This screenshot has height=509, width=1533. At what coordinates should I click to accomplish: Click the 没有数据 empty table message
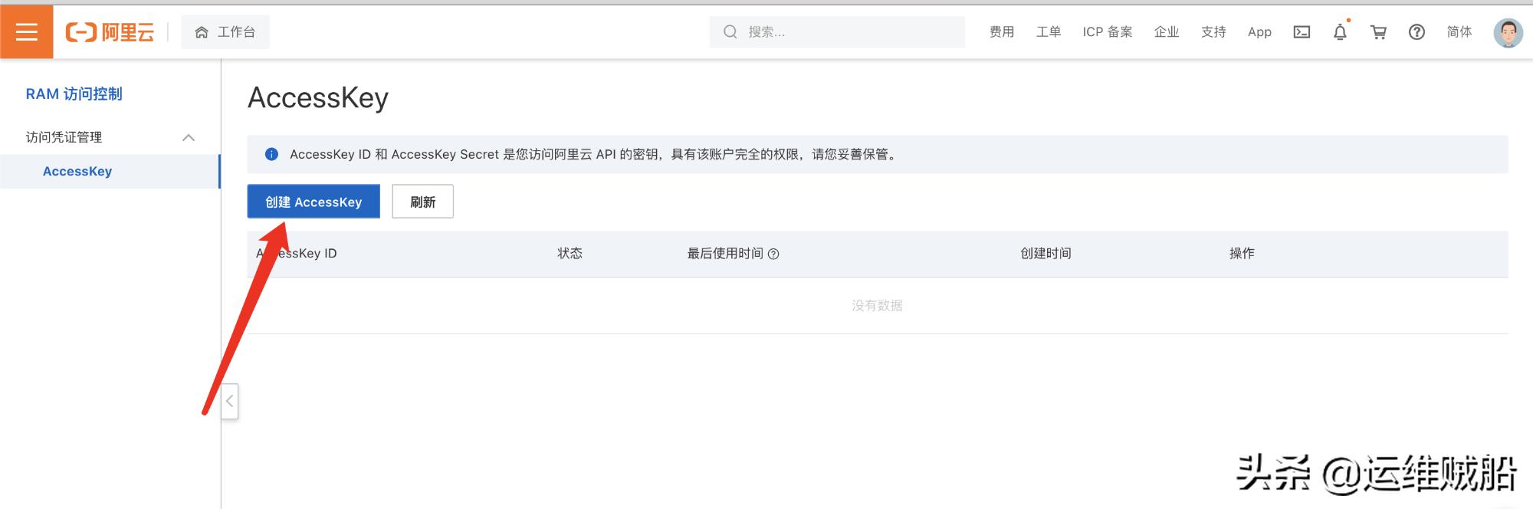coord(877,306)
